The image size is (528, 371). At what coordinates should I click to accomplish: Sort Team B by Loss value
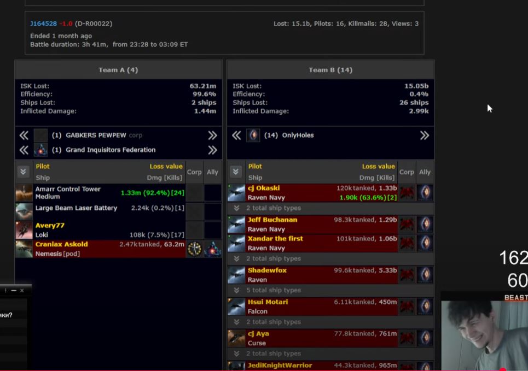379,166
